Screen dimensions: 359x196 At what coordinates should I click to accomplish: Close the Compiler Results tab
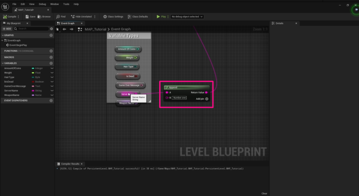pos(82,164)
